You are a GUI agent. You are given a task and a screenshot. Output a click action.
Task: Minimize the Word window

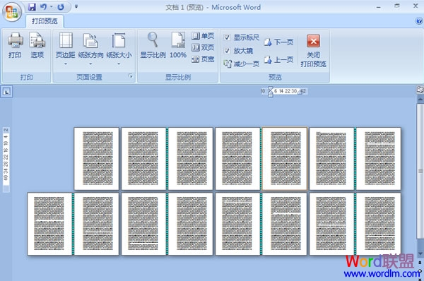tap(379, 6)
